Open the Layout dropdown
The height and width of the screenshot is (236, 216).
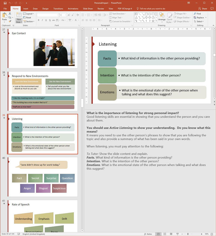tap(28, 14)
